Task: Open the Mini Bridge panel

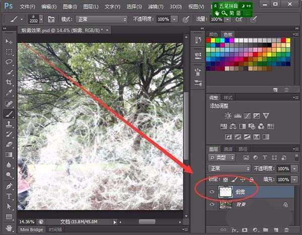Action: click(31, 229)
